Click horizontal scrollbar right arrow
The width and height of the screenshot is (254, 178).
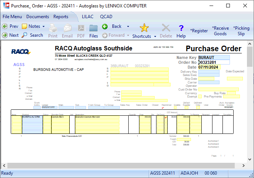click(244, 165)
